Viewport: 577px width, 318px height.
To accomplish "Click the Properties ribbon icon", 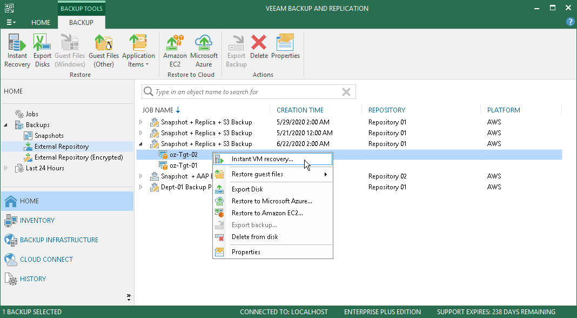I will 286,47.
